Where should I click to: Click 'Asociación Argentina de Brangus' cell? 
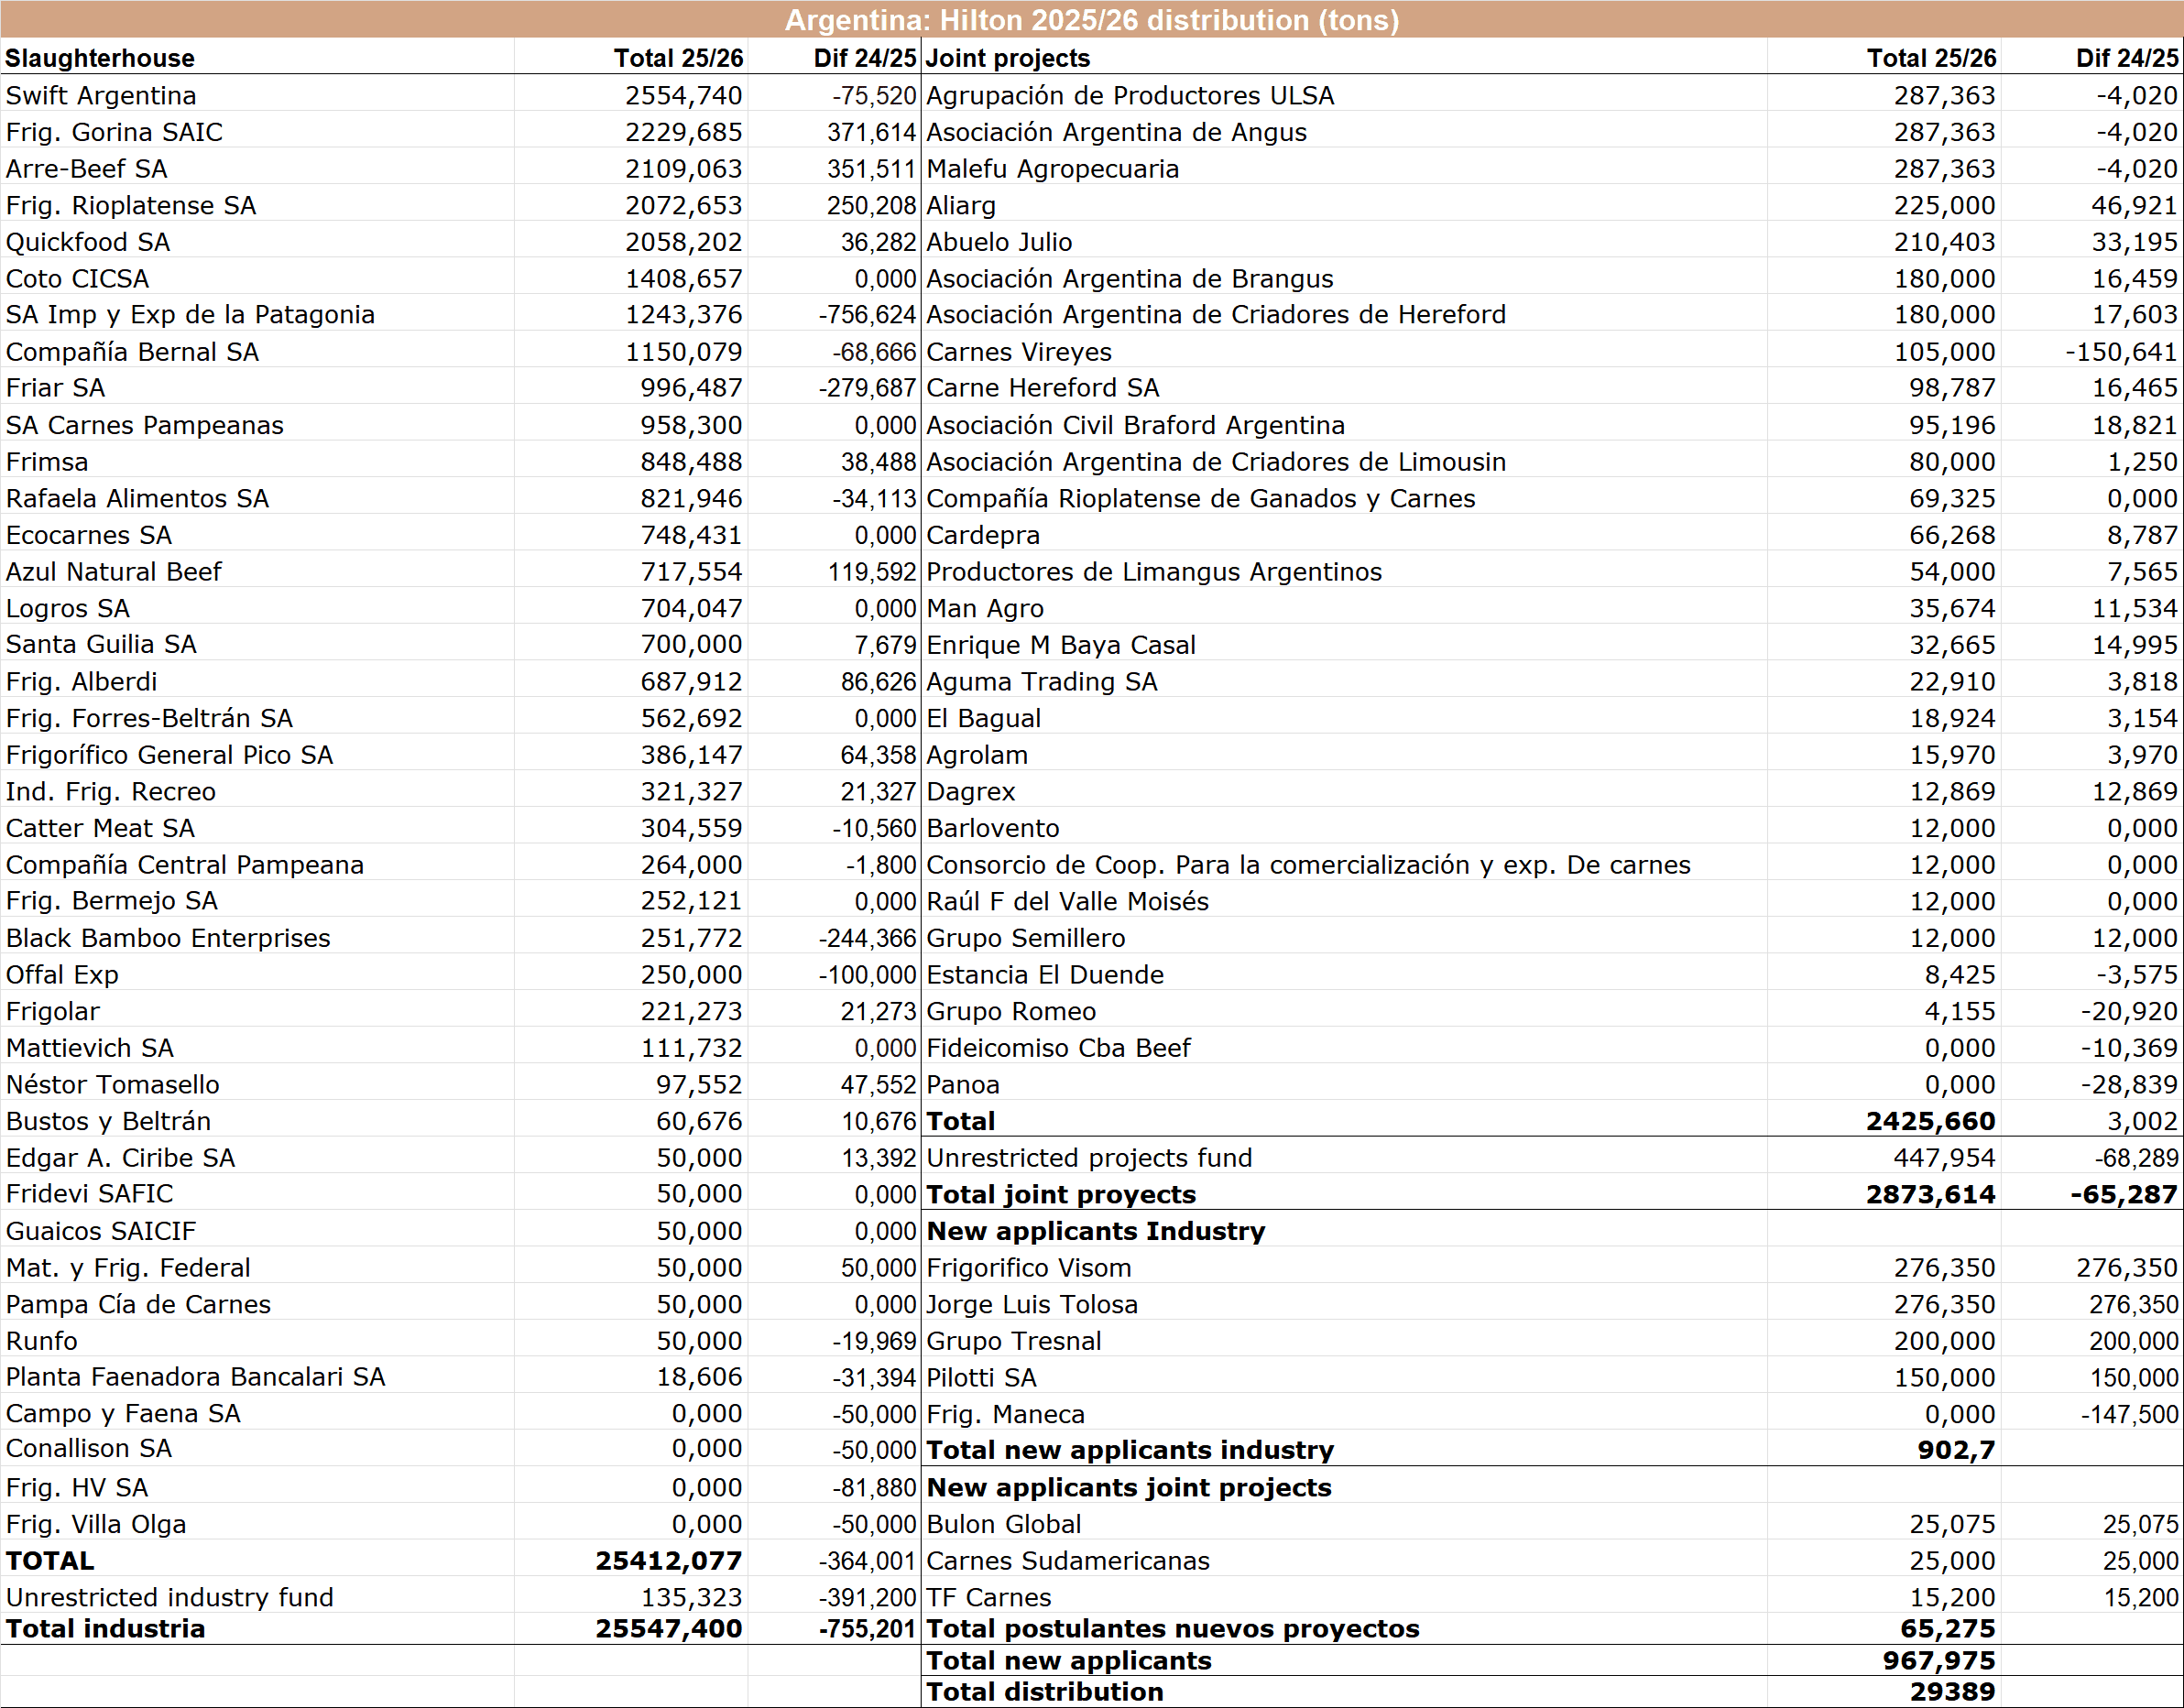1130,278
